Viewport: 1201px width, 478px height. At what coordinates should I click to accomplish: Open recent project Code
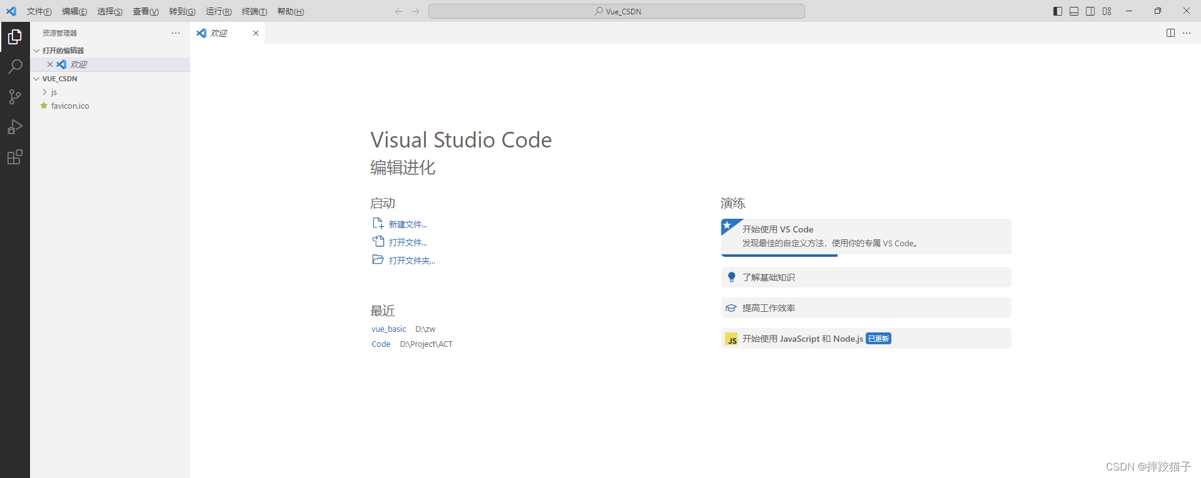(x=381, y=344)
